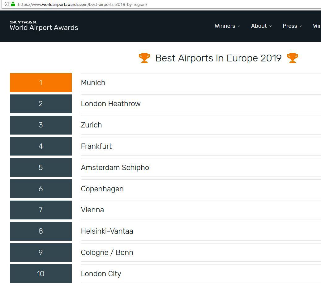The height and width of the screenshot is (287, 321).
Task: Select the Copenhagen entry
Action: 102,189
